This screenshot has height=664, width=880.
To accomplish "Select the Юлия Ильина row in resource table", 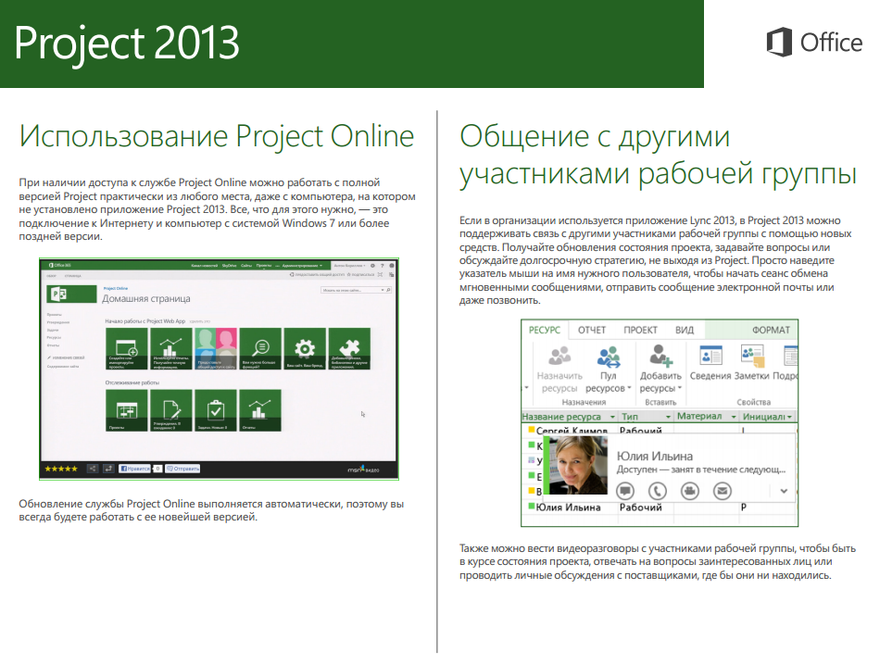I will pos(660,507).
